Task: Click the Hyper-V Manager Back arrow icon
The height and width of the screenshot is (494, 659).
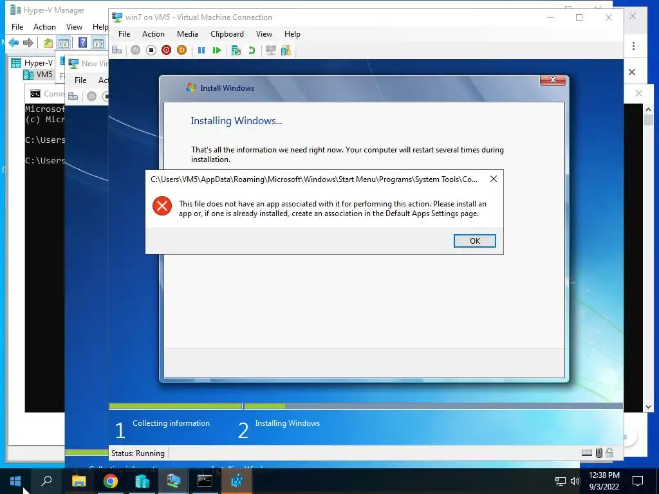Action: click(x=14, y=42)
